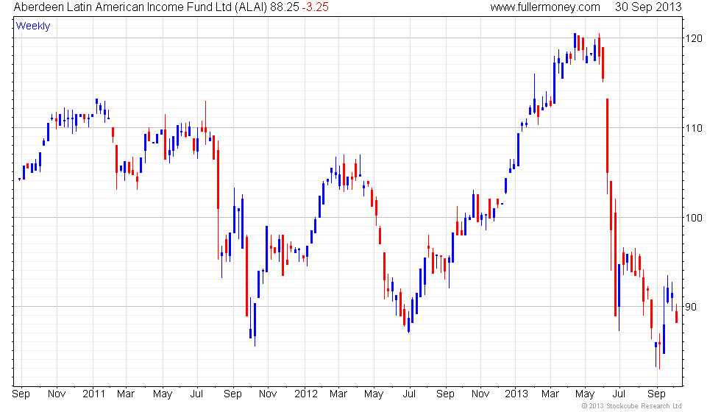This screenshot has height=412, width=721.
Task: Click the 2011 label on the time axis
Action: [x=94, y=394]
